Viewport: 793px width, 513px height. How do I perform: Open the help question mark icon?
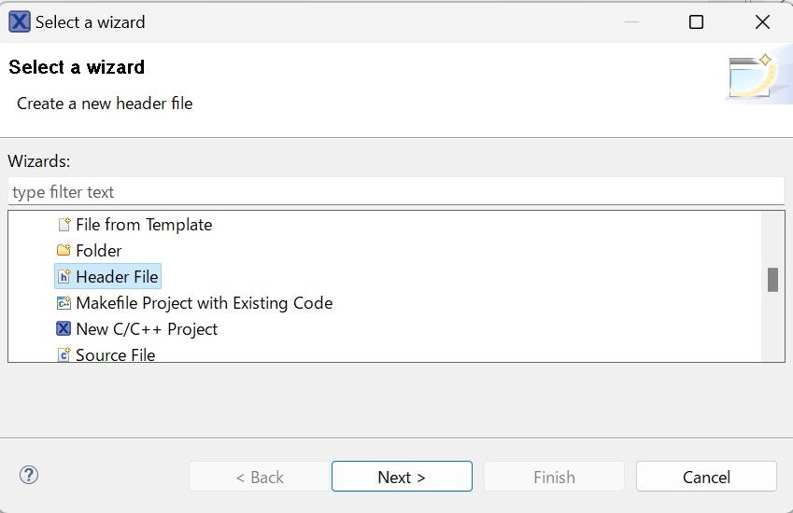coord(28,476)
